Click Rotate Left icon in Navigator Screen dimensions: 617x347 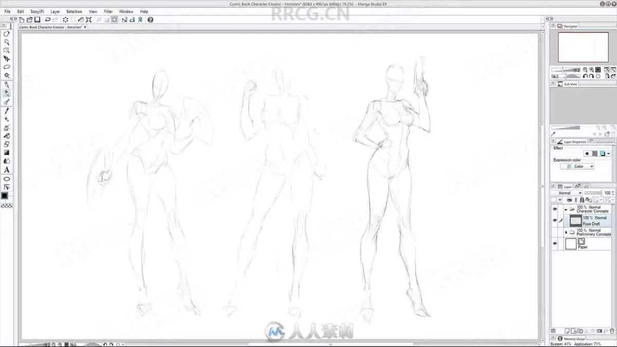click(585, 76)
